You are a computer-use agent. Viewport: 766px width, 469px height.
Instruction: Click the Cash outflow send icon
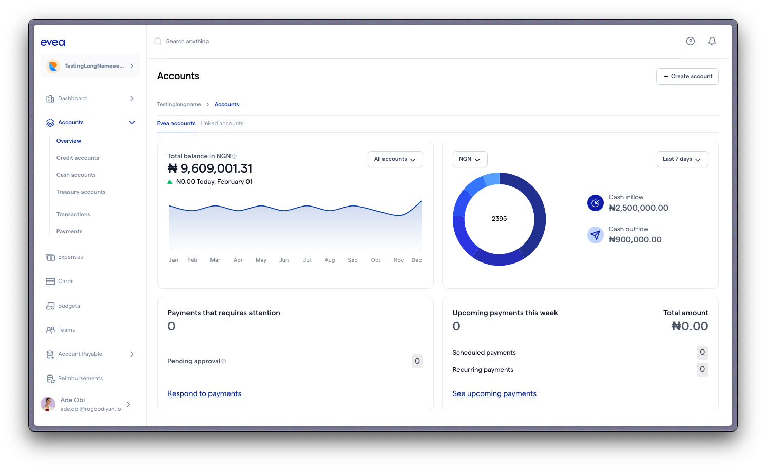(595, 235)
